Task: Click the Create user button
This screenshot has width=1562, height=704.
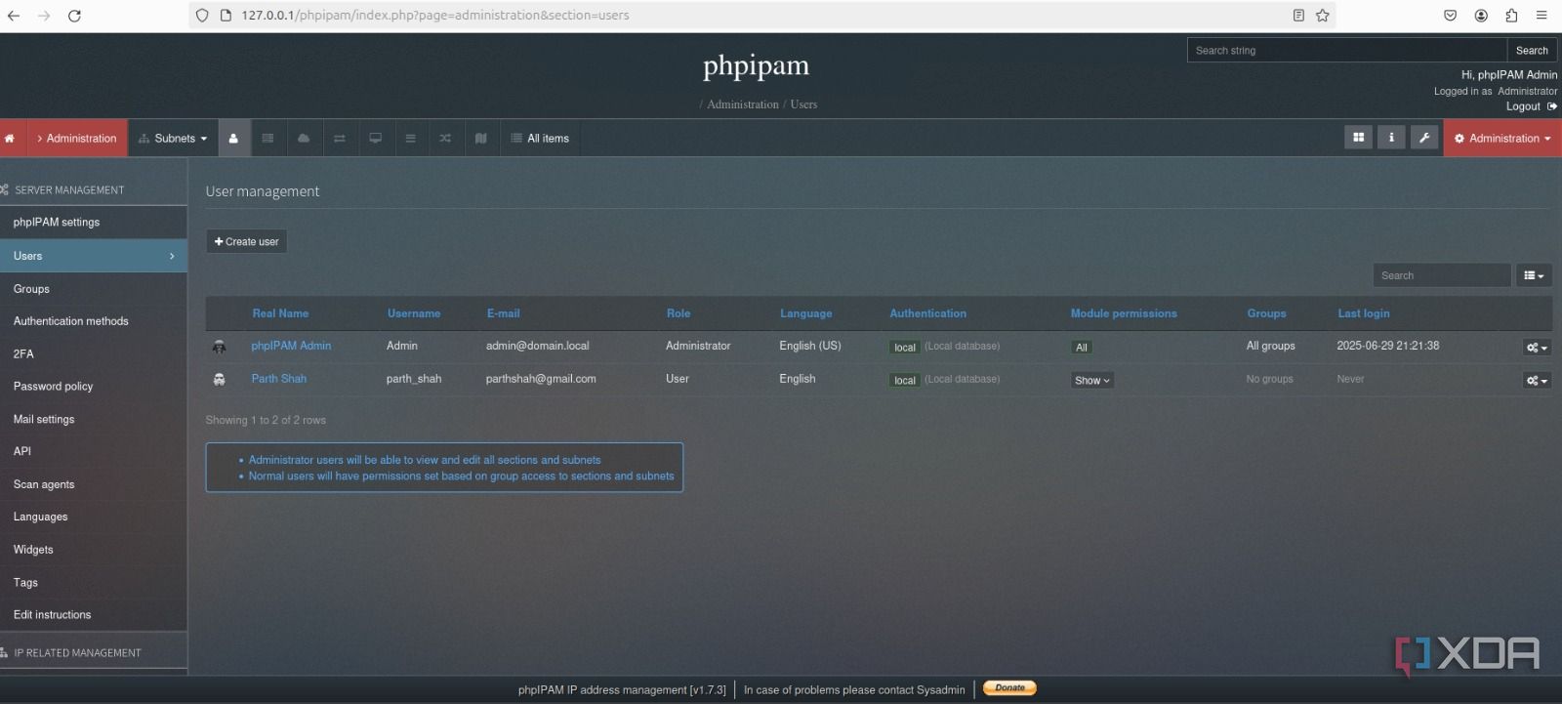Action: click(246, 242)
